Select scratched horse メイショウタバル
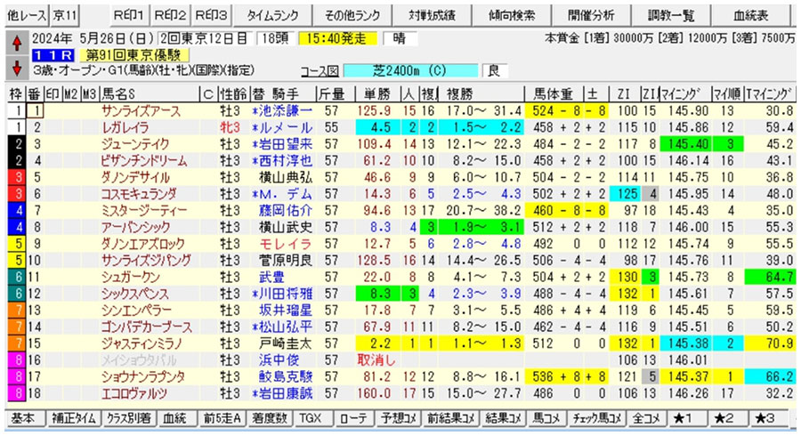 click(x=139, y=360)
